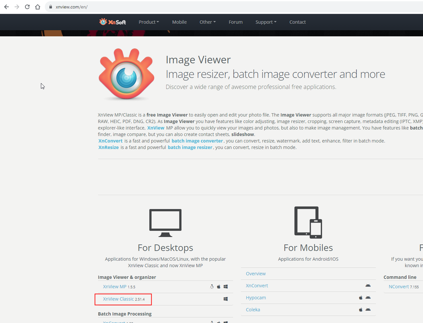423x323 pixels.
Task: Click the Apple icon in Hypocam row
Action: pos(361,298)
